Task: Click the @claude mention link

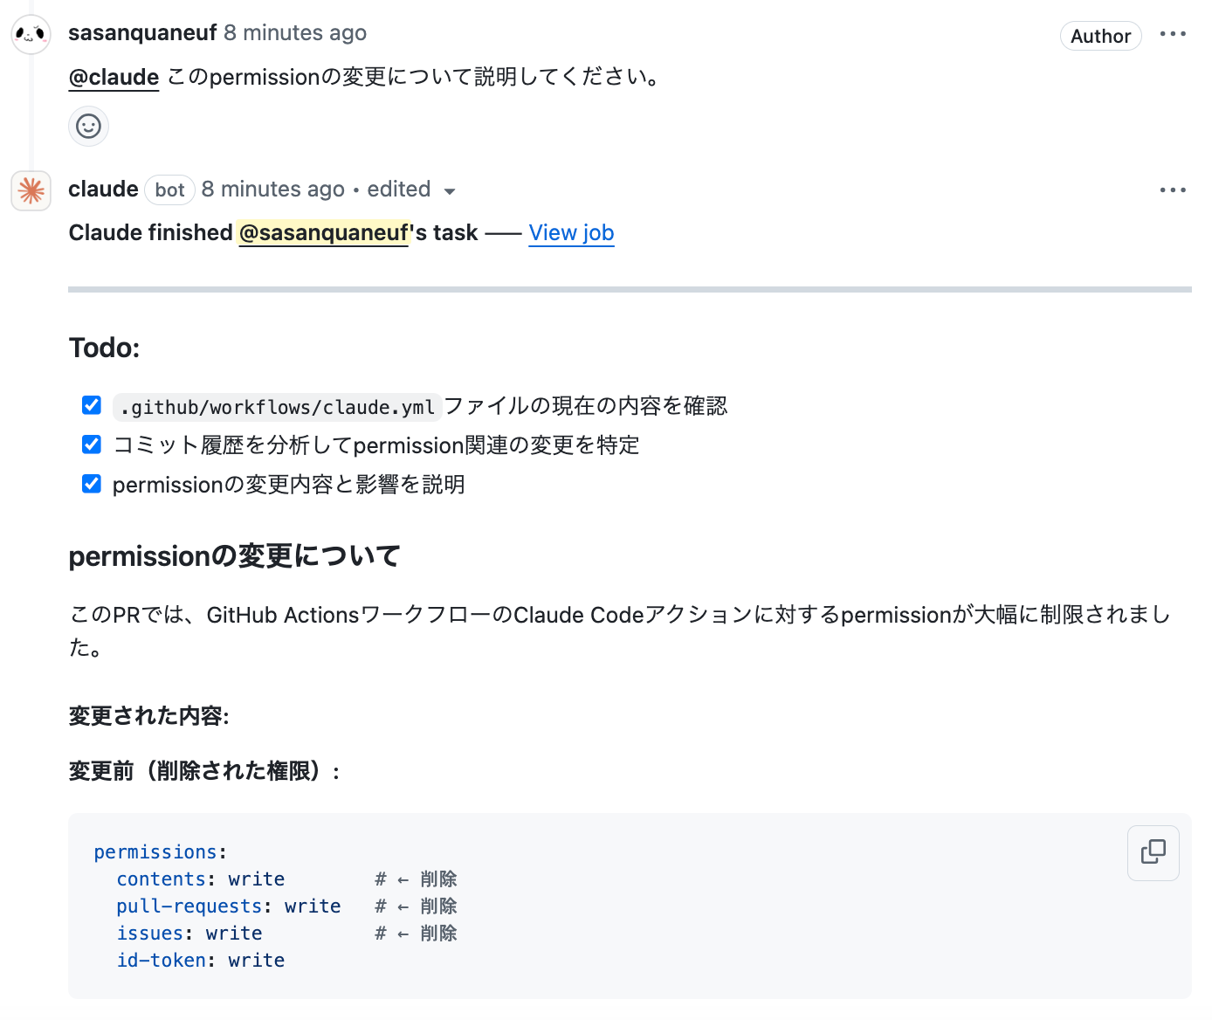Action: click(114, 77)
